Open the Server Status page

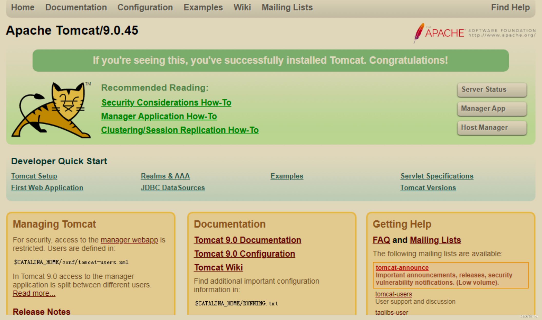pos(492,90)
